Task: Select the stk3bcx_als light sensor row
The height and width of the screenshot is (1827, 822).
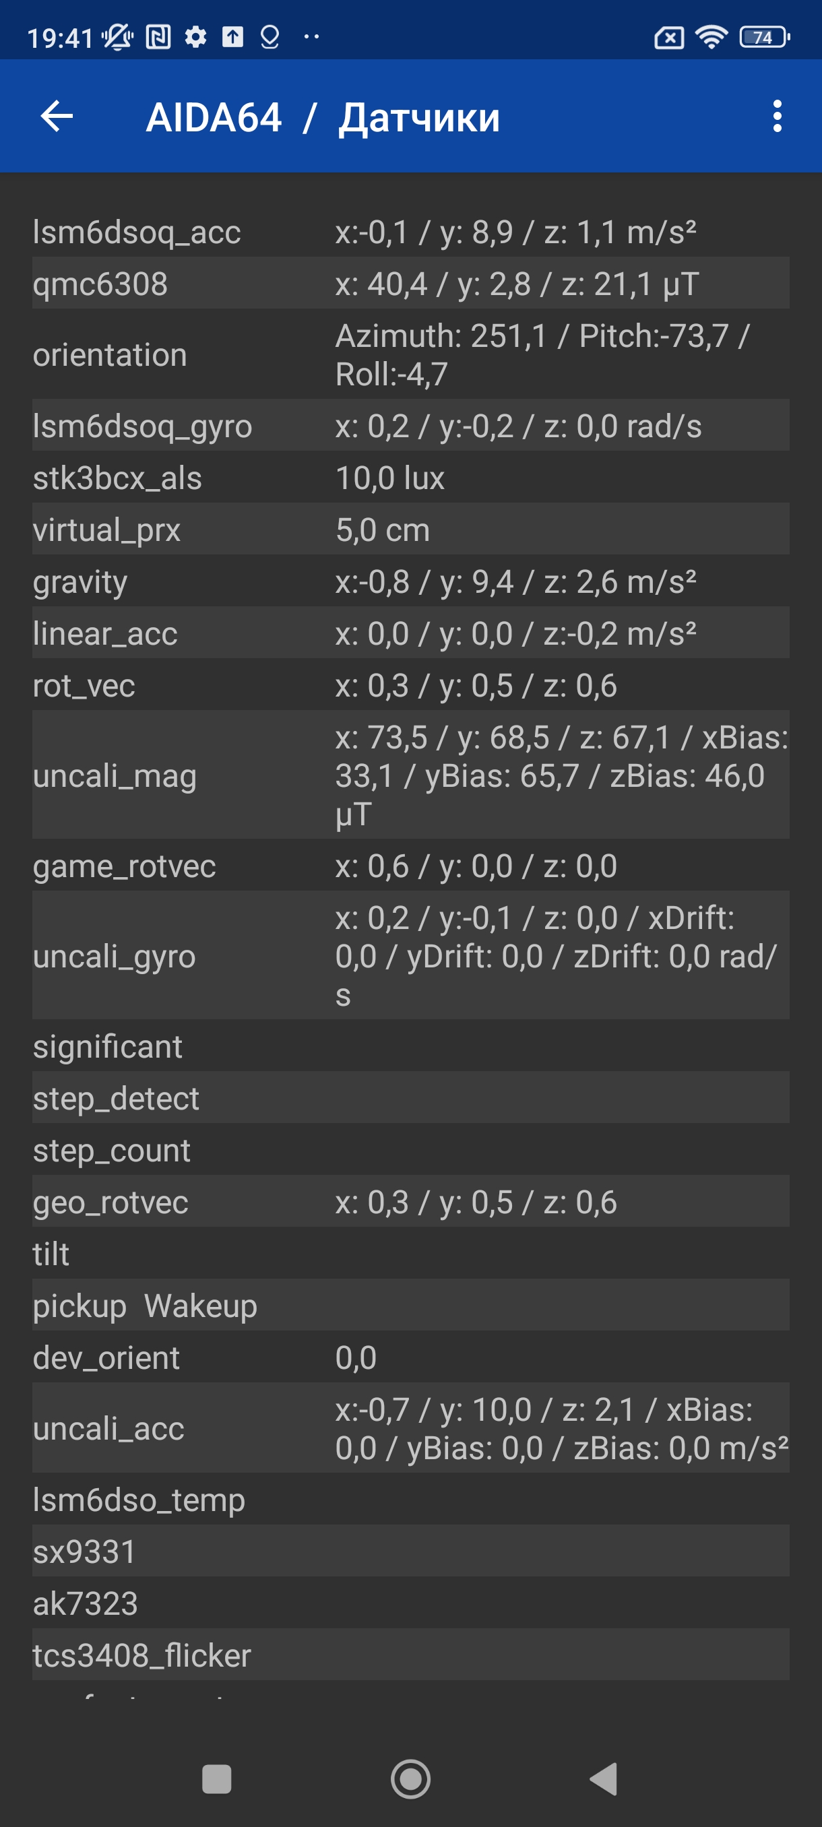Action: pyautogui.click(x=410, y=478)
